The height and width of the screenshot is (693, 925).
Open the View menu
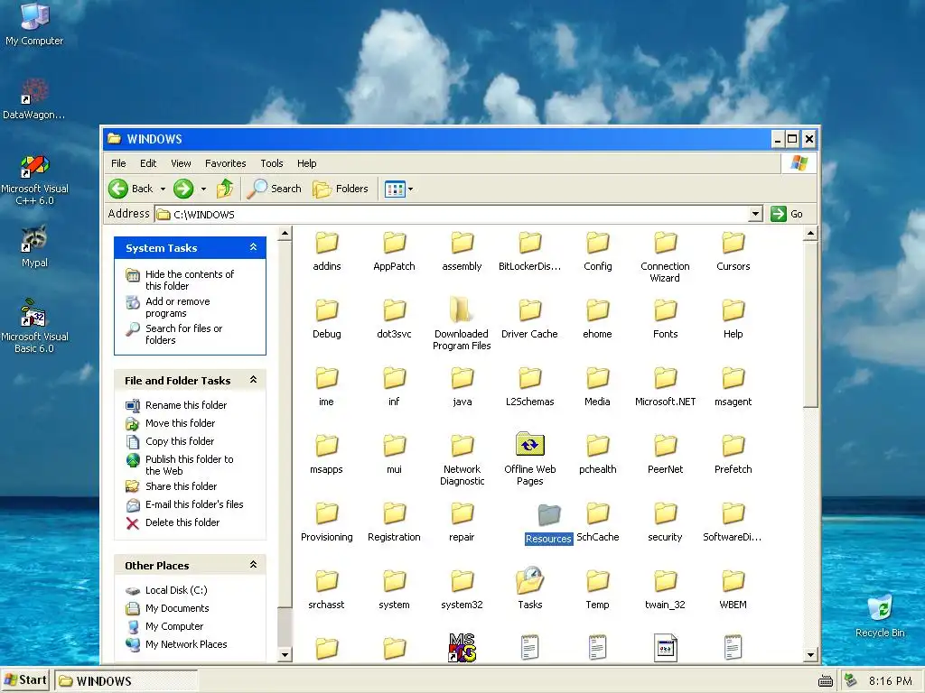pos(181,163)
